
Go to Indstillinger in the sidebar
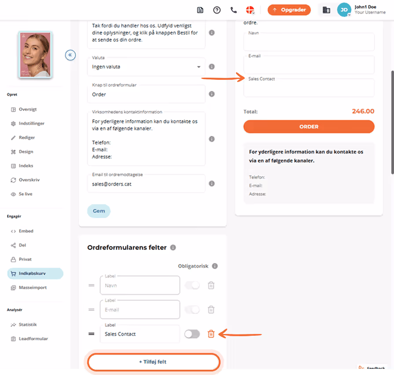point(31,124)
